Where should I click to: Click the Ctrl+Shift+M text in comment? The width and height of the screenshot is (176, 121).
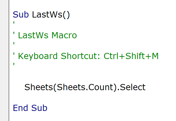pos(131,56)
